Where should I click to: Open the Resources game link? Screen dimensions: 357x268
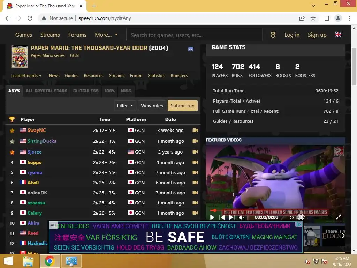pyautogui.click(x=93, y=76)
